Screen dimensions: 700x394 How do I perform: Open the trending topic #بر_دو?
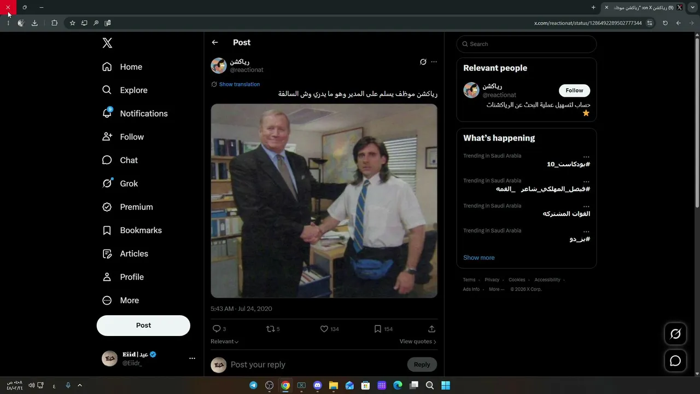click(x=580, y=239)
